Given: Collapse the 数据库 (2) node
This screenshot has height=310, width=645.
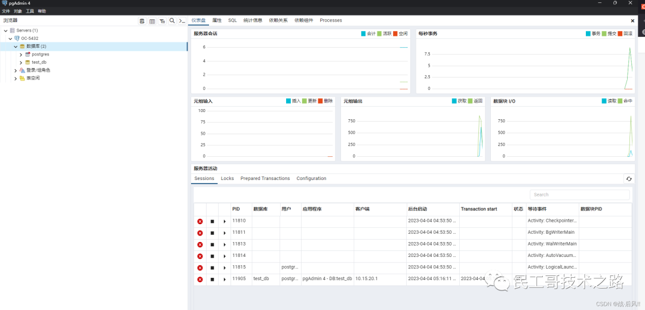Looking at the screenshot, I should (16, 46).
